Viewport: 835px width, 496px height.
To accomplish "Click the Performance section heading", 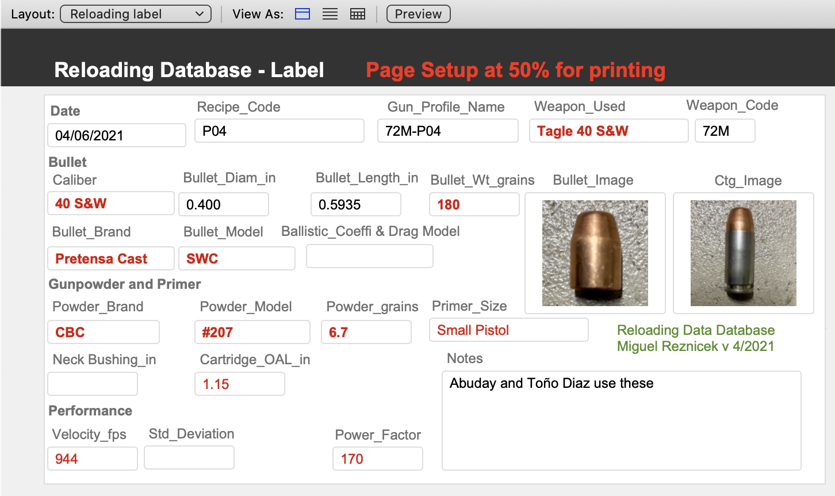I will [x=90, y=411].
